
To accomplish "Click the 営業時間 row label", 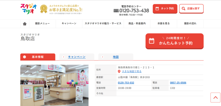I will click(101, 88).
